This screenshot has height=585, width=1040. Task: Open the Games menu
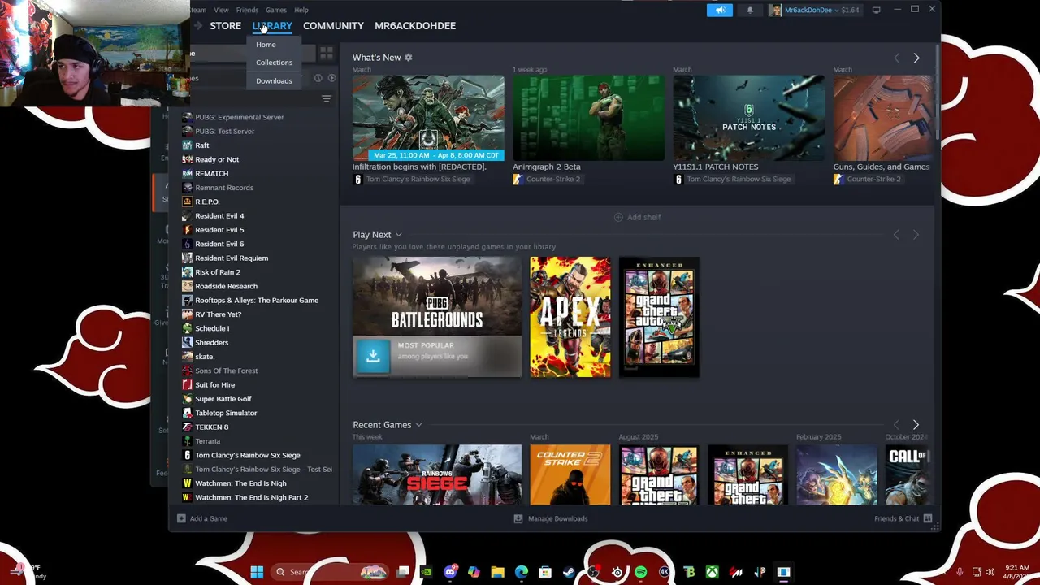(x=276, y=10)
